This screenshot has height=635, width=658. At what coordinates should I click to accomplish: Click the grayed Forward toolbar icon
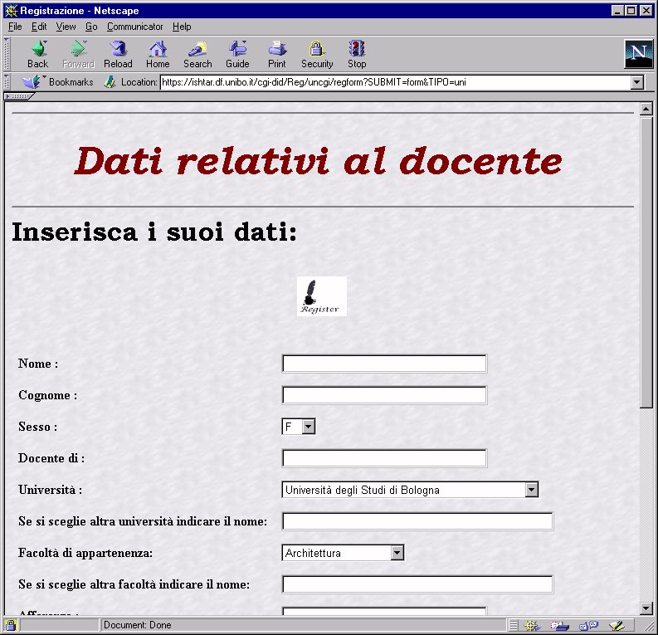click(79, 55)
